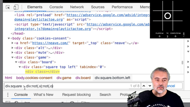Activate the inspect element picker icon
The width and height of the screenshot is (190, 107).
8,7
